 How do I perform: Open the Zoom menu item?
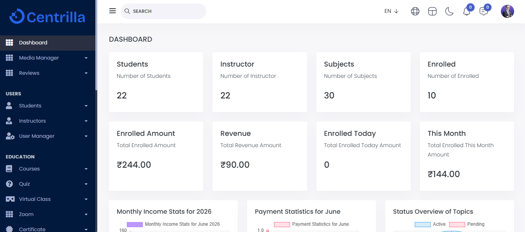(x=47, y=214)
